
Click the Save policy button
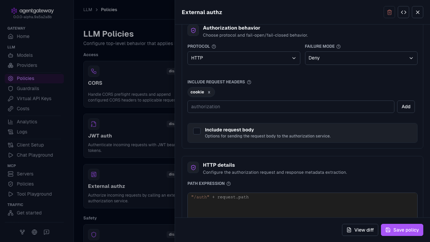402,230
